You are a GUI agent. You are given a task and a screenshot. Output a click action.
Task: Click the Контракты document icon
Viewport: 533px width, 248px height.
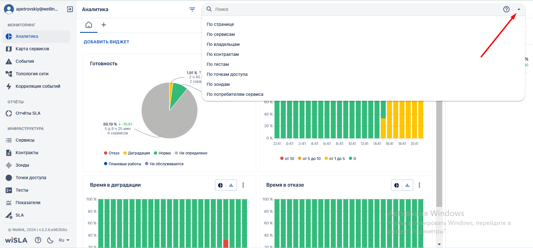(9, 153)
